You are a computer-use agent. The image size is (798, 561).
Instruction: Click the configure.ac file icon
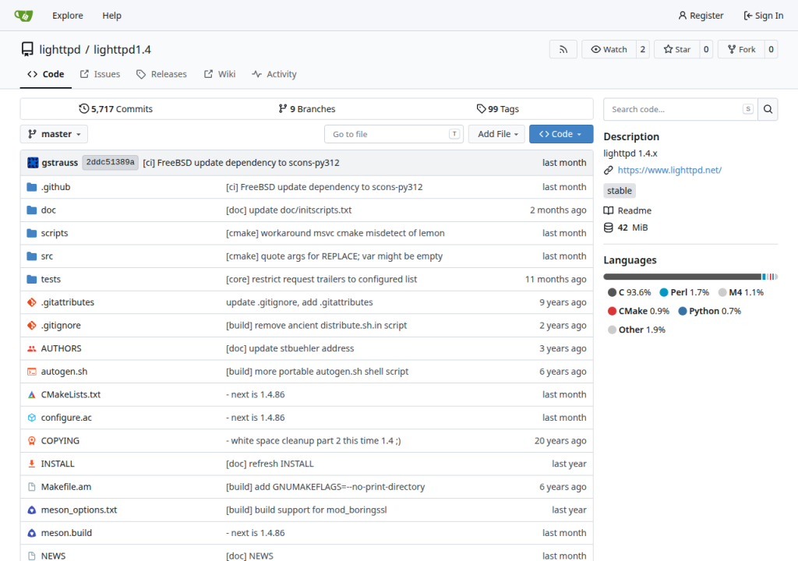(31, 418)
